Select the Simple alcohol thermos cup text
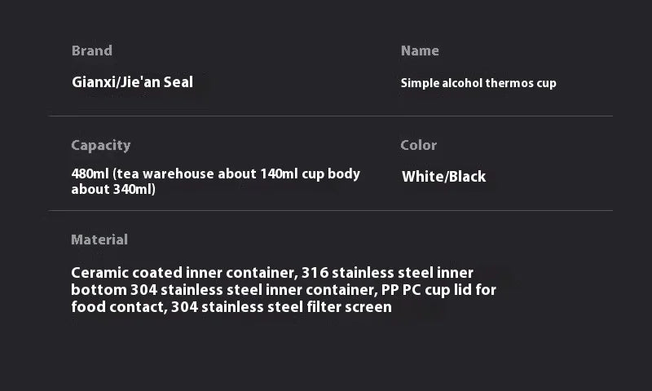The image size is (652, 391). [478, 83]
